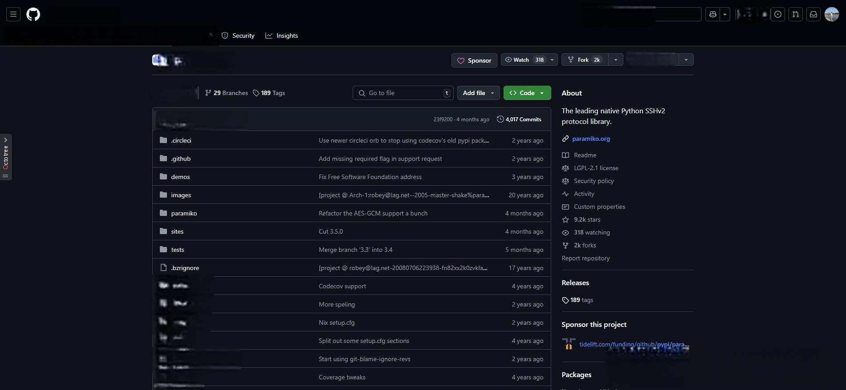Image resolution: width=846 pixels, height=390 pixels.
Task: View repository Activity link
Action: [584, 194]
